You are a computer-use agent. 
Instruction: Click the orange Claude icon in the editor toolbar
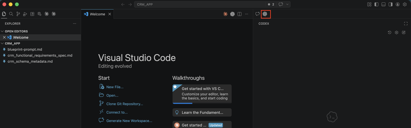[225, 14]
